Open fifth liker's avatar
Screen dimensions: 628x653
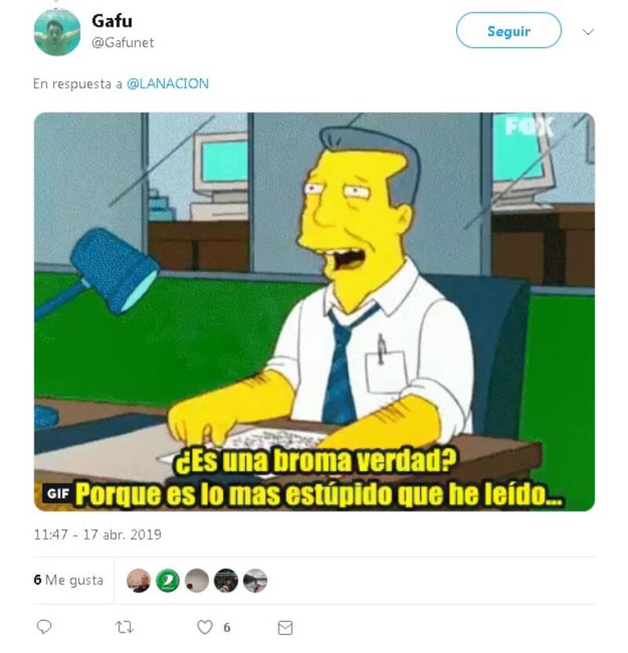point(255,580)
